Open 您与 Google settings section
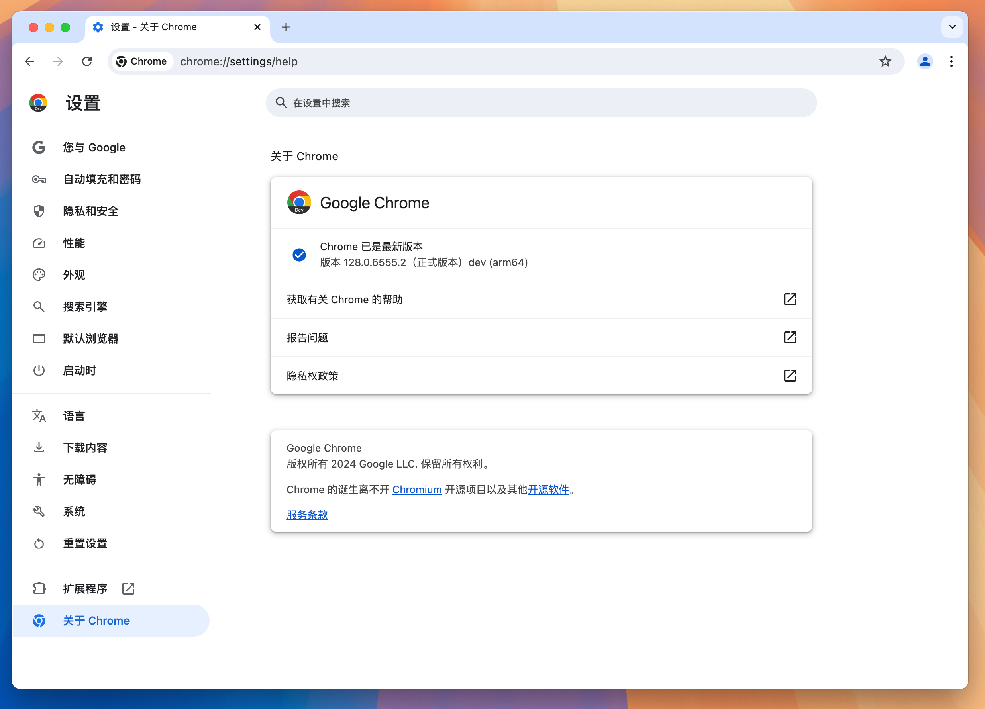 point(111,148)
